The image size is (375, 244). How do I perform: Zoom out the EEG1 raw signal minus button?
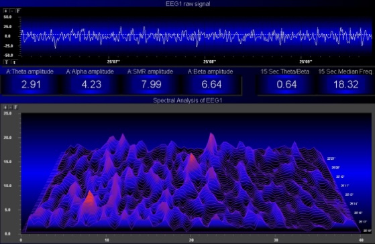11,11
